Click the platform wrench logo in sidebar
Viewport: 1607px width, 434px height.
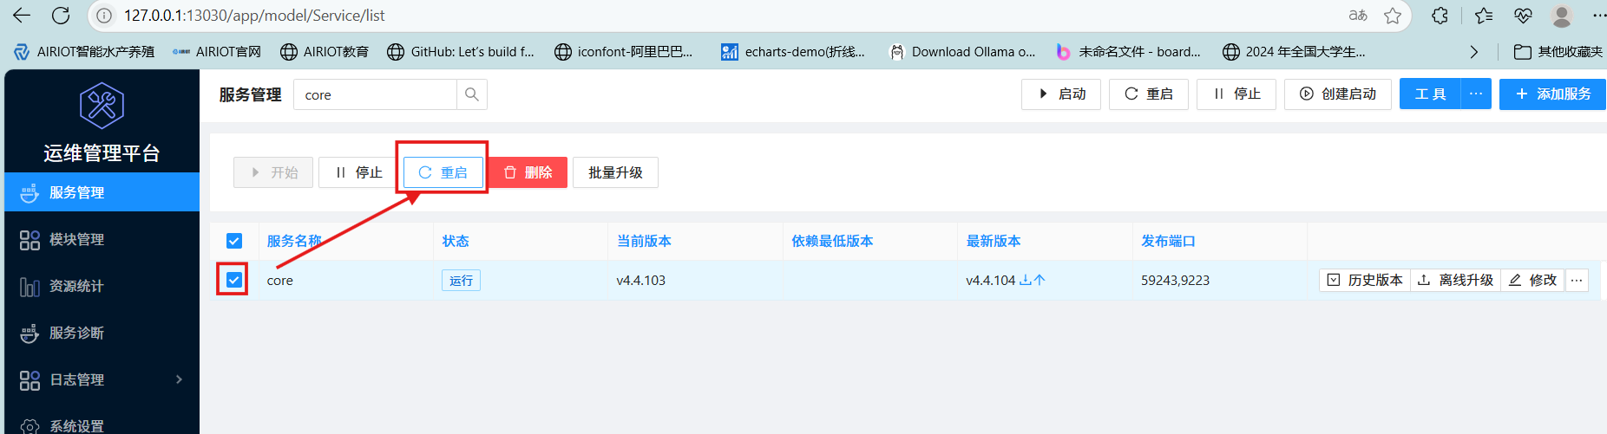(x=102, y=106)
